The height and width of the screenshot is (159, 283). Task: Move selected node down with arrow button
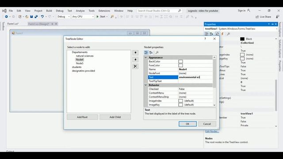[135, 60]
